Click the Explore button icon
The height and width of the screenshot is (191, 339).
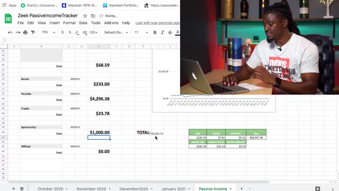click(x=317, y=189)
